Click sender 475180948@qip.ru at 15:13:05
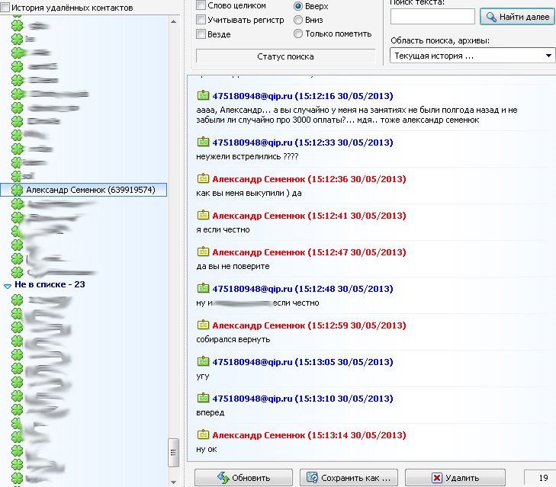 coord(252,362)
